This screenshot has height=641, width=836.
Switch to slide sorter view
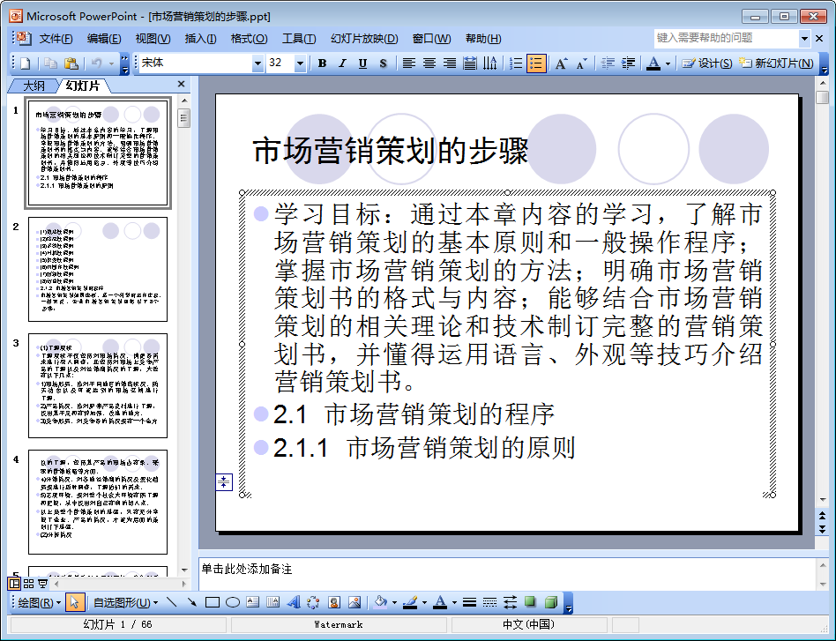pyautogui.click(x=29, y=584)
